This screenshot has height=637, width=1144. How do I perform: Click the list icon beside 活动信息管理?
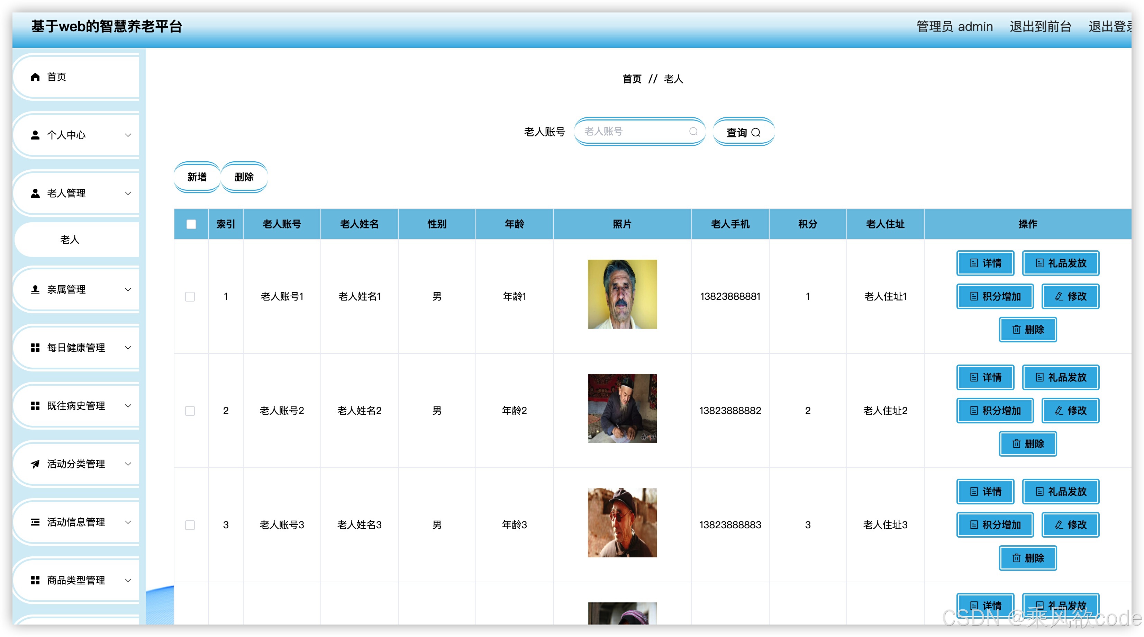pos(35,522)
